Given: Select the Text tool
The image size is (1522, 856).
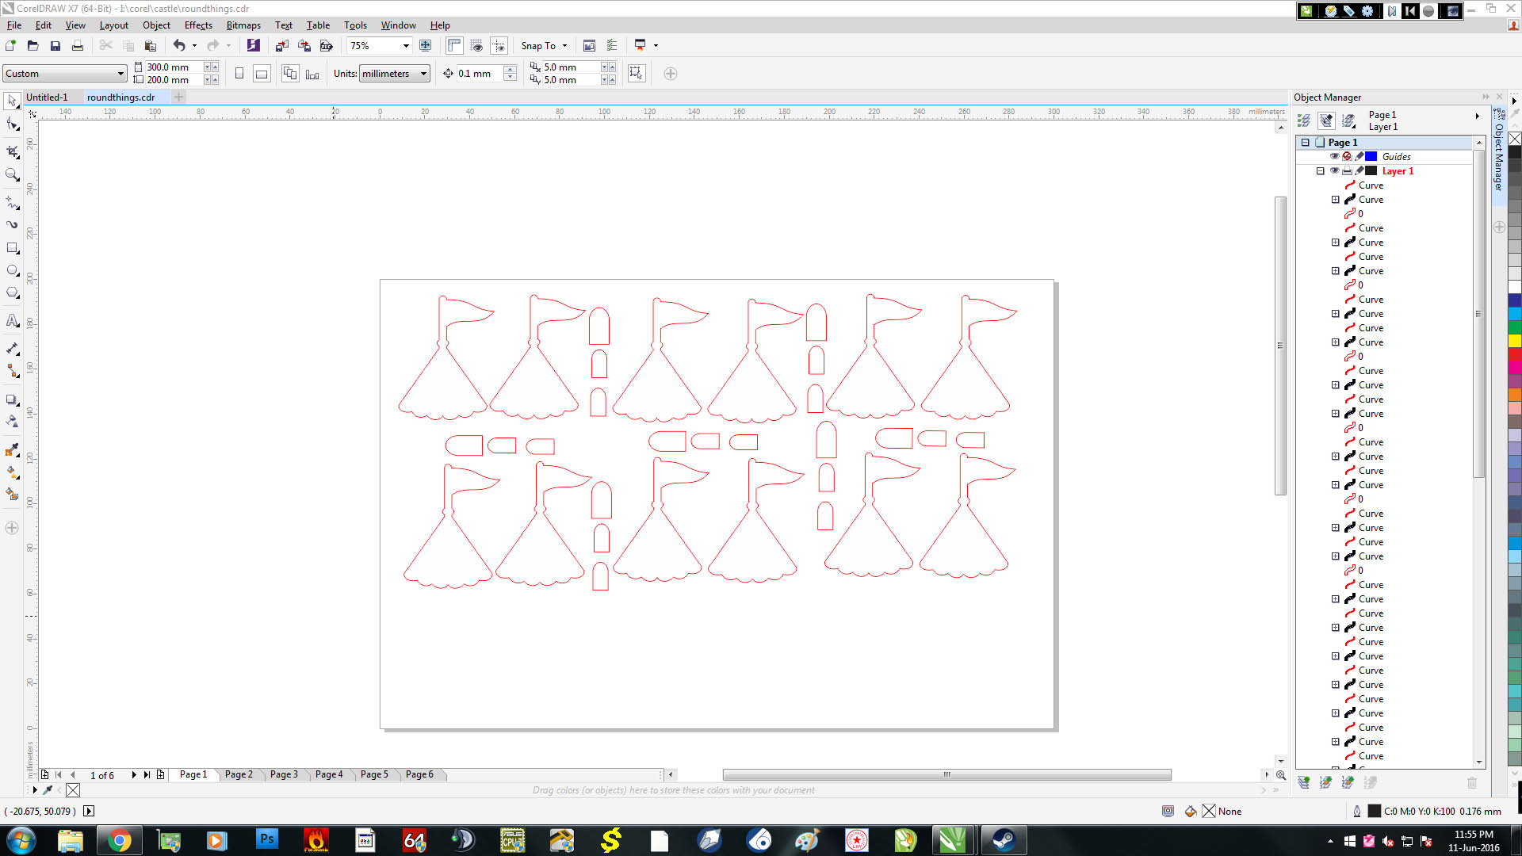Looking at the screenshot, I should coord(12,320).
